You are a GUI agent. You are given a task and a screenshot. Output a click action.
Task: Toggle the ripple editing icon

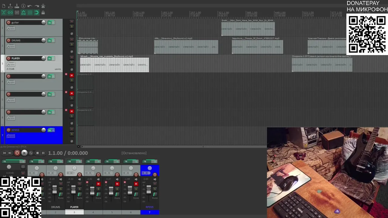coord(17,12)
